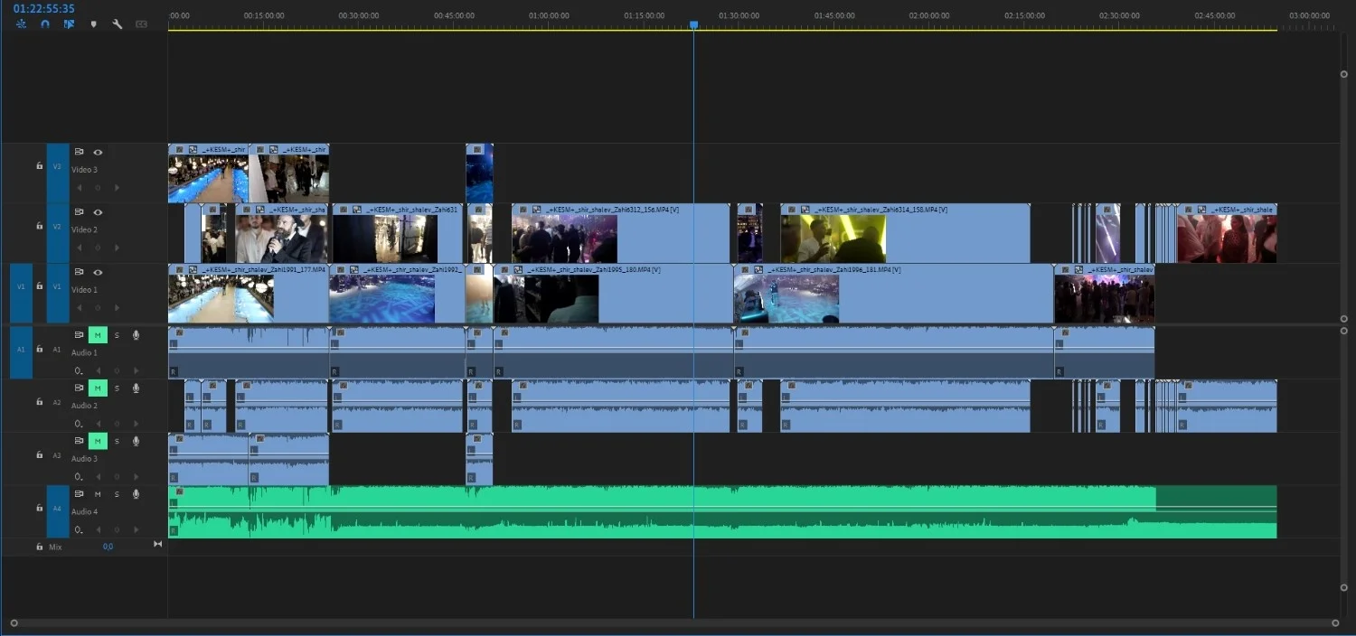
Task: Click the Captions CC icon
Action: pos(141,24)
